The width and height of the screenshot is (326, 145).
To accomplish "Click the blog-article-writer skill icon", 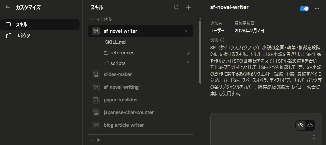I will pyautogui.click(x=96, y=125).
